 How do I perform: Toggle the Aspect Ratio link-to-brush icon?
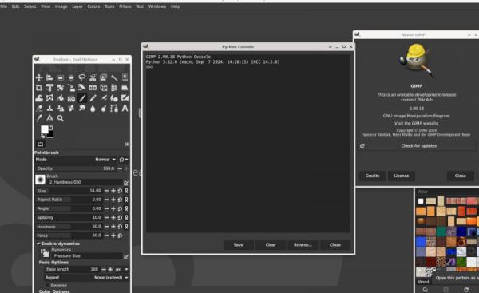(126, 200)
